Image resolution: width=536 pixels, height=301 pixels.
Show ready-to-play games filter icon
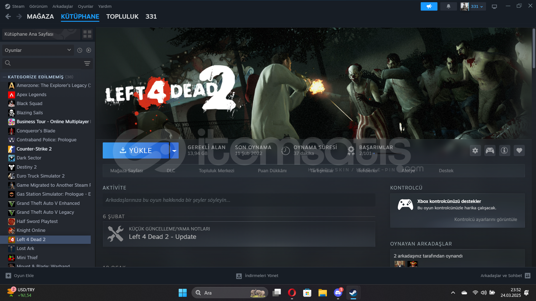point(88,50)
